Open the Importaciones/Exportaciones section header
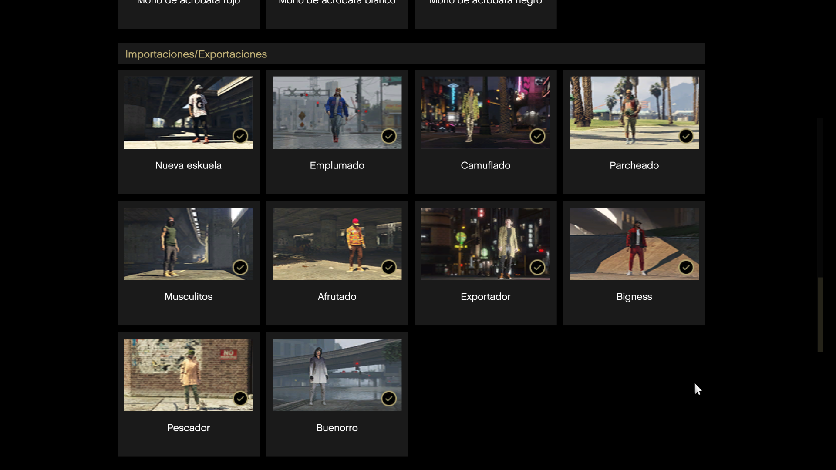Screen dimensions: 836x470 [196, 54]
